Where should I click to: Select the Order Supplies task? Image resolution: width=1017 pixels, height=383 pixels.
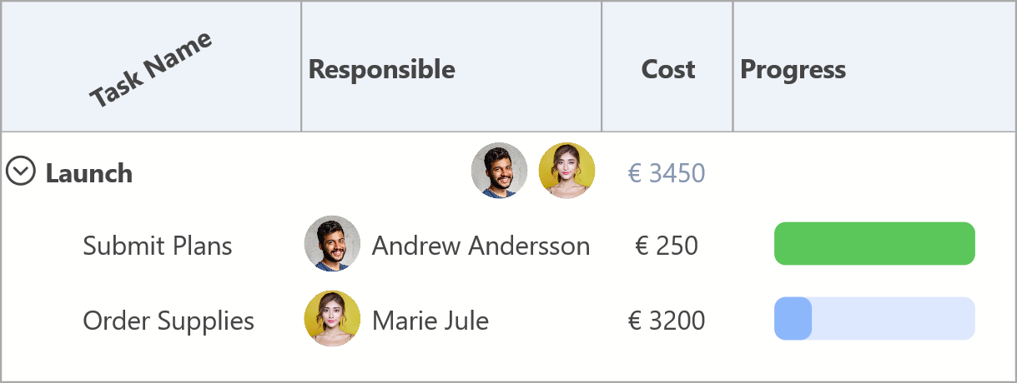click(x=169, y=321)
